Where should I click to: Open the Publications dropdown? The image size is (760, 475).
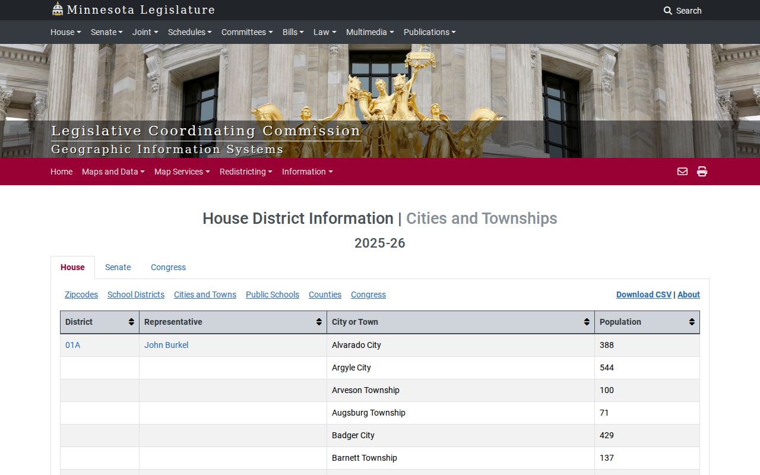430,32
